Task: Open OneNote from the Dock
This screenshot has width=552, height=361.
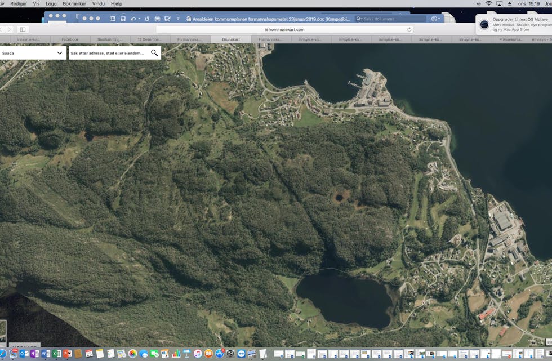Action: (x=34, y=354)
